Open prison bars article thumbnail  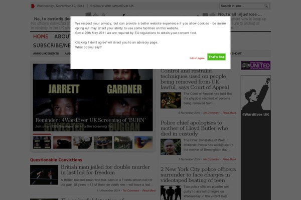pyautogui.click(x=44, y=175)
